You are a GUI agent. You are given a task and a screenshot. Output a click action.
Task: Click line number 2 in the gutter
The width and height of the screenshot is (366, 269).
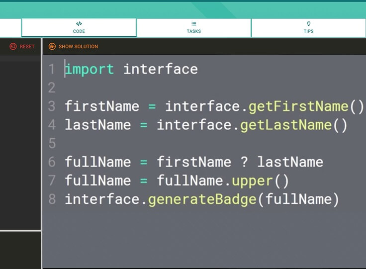[x=52, y=88]
